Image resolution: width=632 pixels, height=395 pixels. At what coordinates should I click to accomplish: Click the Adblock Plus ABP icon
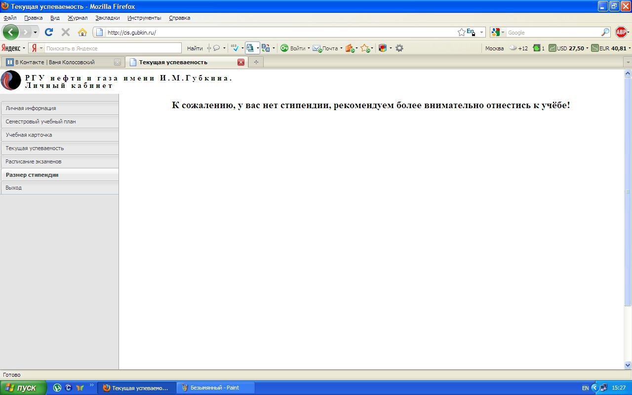tap(621, 32)
